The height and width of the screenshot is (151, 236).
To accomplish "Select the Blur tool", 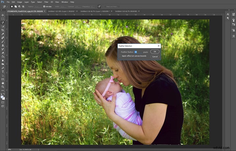I will (x=3, y=60).
